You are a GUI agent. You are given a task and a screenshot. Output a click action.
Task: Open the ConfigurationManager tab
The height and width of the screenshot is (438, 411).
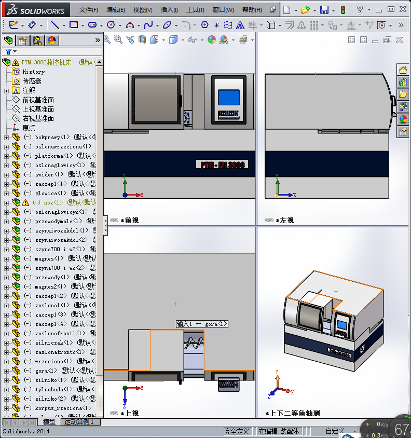[x=37, y=40]
